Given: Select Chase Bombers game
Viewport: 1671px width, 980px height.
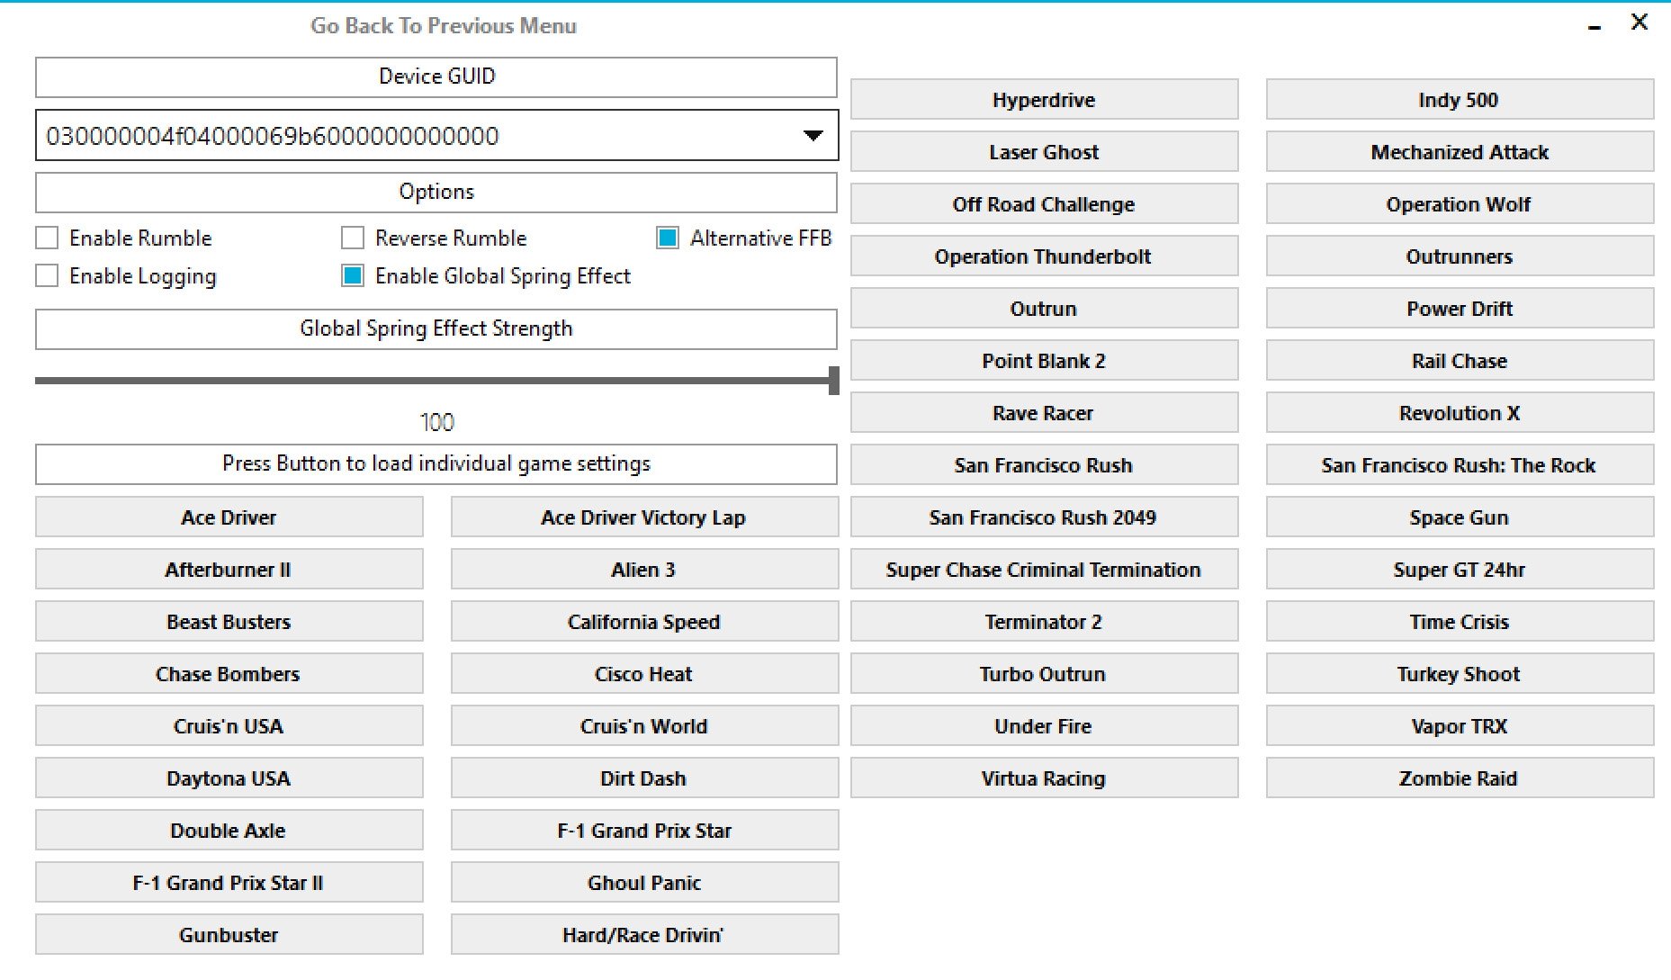Looking at the screenshot, I should tap(229, 674).
